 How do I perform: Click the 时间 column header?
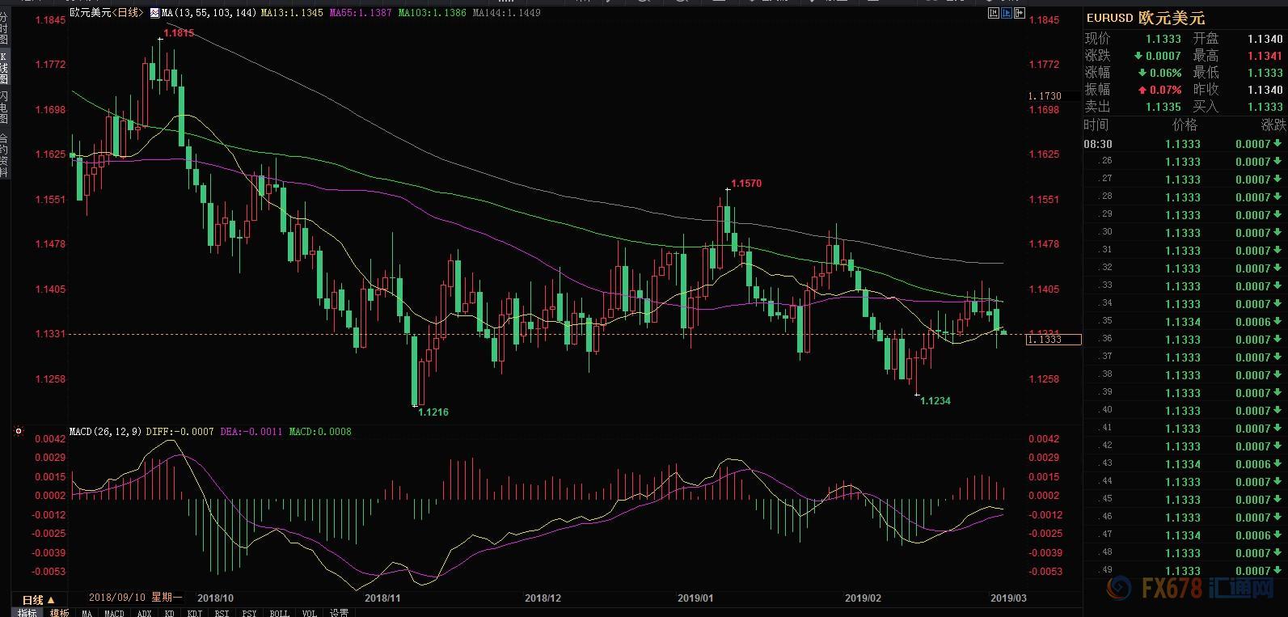click(x=1096, y=125)
